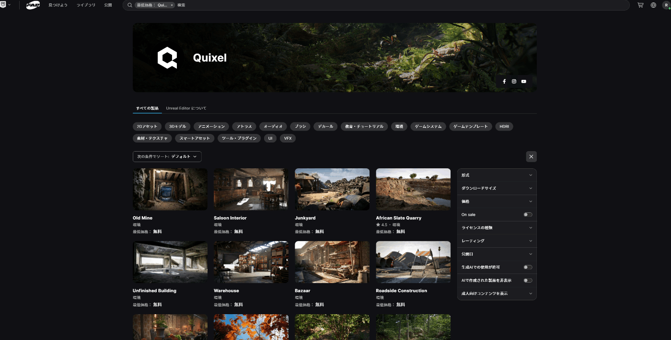671x340 pixels.
Task: Filter by ゲームシステム category
Action: point(428,126)
